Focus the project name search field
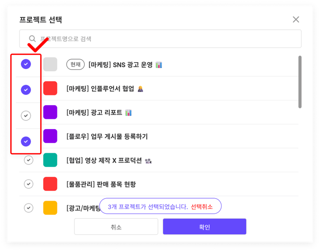Screen dimensions: 320x251 167,39
